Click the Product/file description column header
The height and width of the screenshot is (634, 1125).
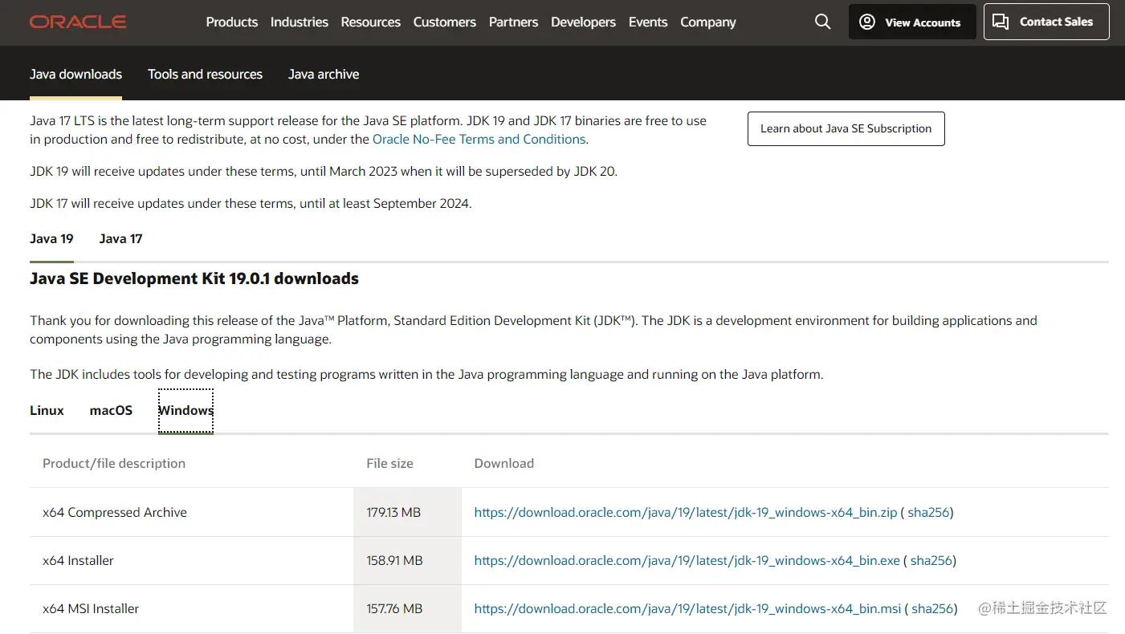114,463
